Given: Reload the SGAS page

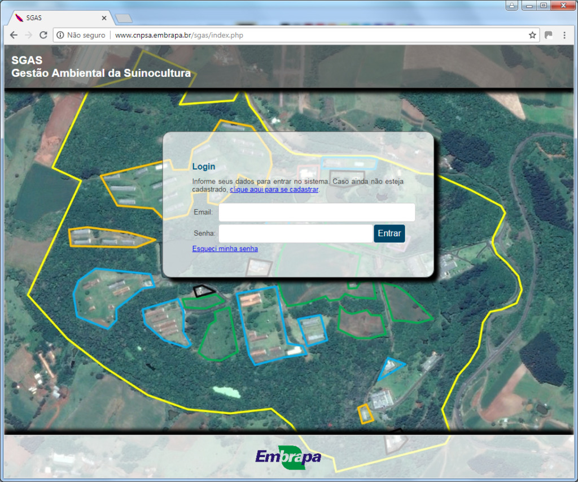Looking at the screenshot, I should [x=43, y=35].
